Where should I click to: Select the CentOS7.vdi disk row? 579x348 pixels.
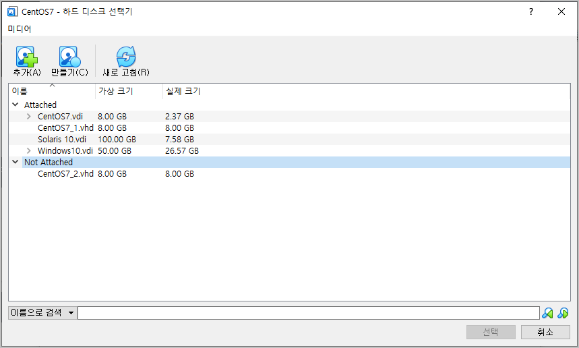pyautogui.click(x=290, y=117)
